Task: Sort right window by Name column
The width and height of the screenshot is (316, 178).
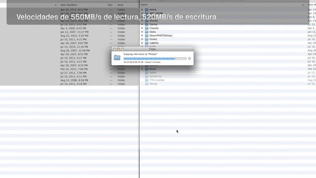Action: [144, 4]
